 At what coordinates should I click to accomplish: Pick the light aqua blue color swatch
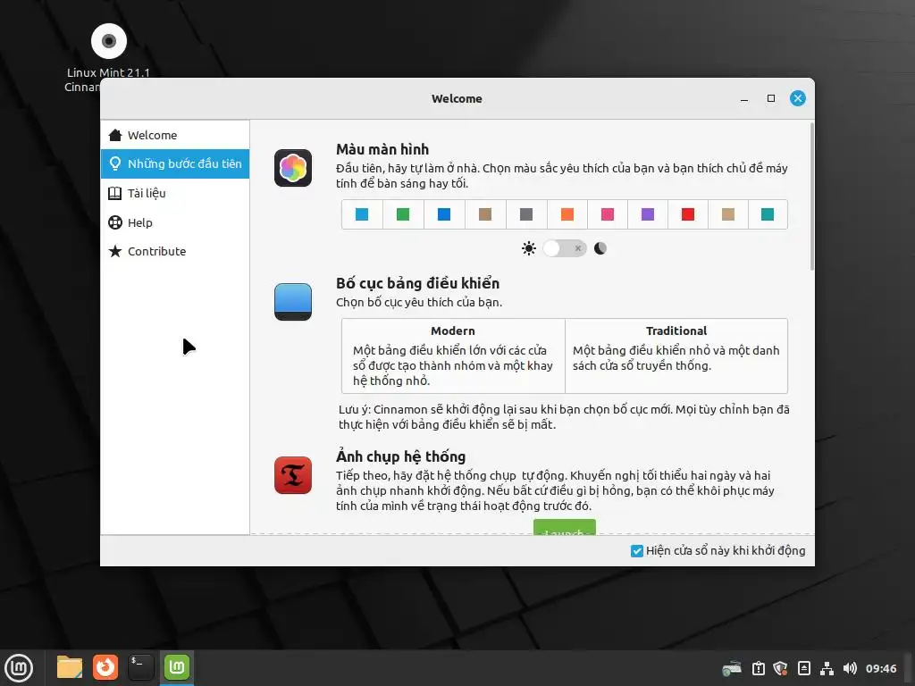pyautogui.click(x=362, y=214)
